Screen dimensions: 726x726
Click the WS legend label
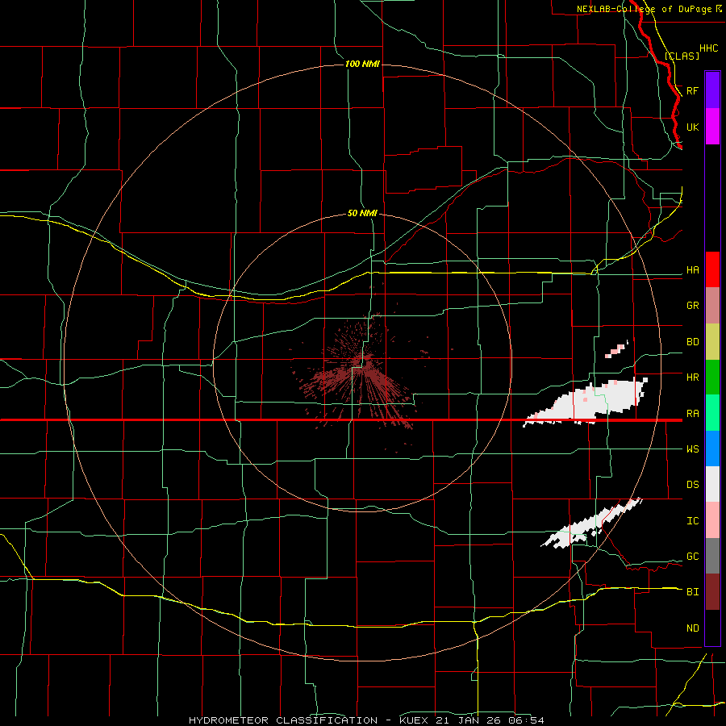pos(692,449)
